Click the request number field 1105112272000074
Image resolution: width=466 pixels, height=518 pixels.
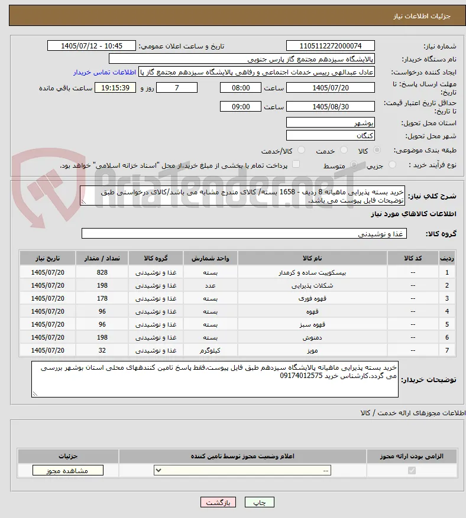[x=331, y=46]
